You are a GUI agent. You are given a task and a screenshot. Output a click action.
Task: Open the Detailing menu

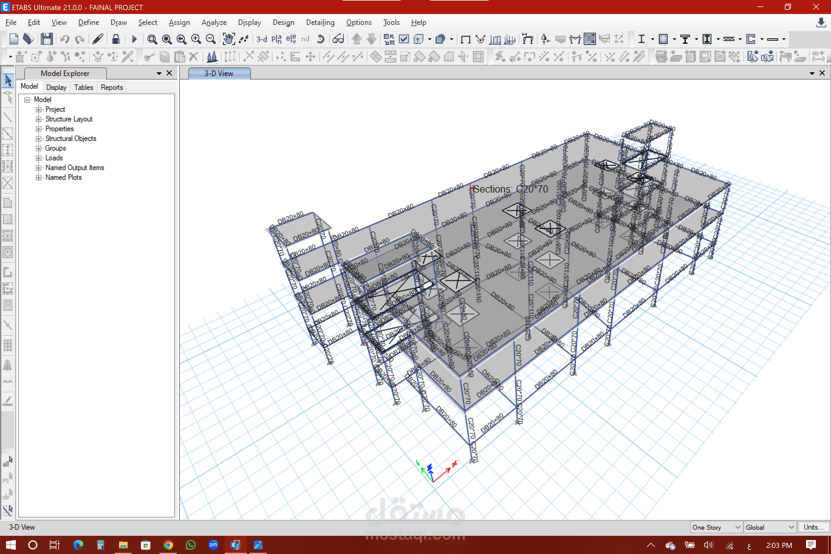coord(320,22)
